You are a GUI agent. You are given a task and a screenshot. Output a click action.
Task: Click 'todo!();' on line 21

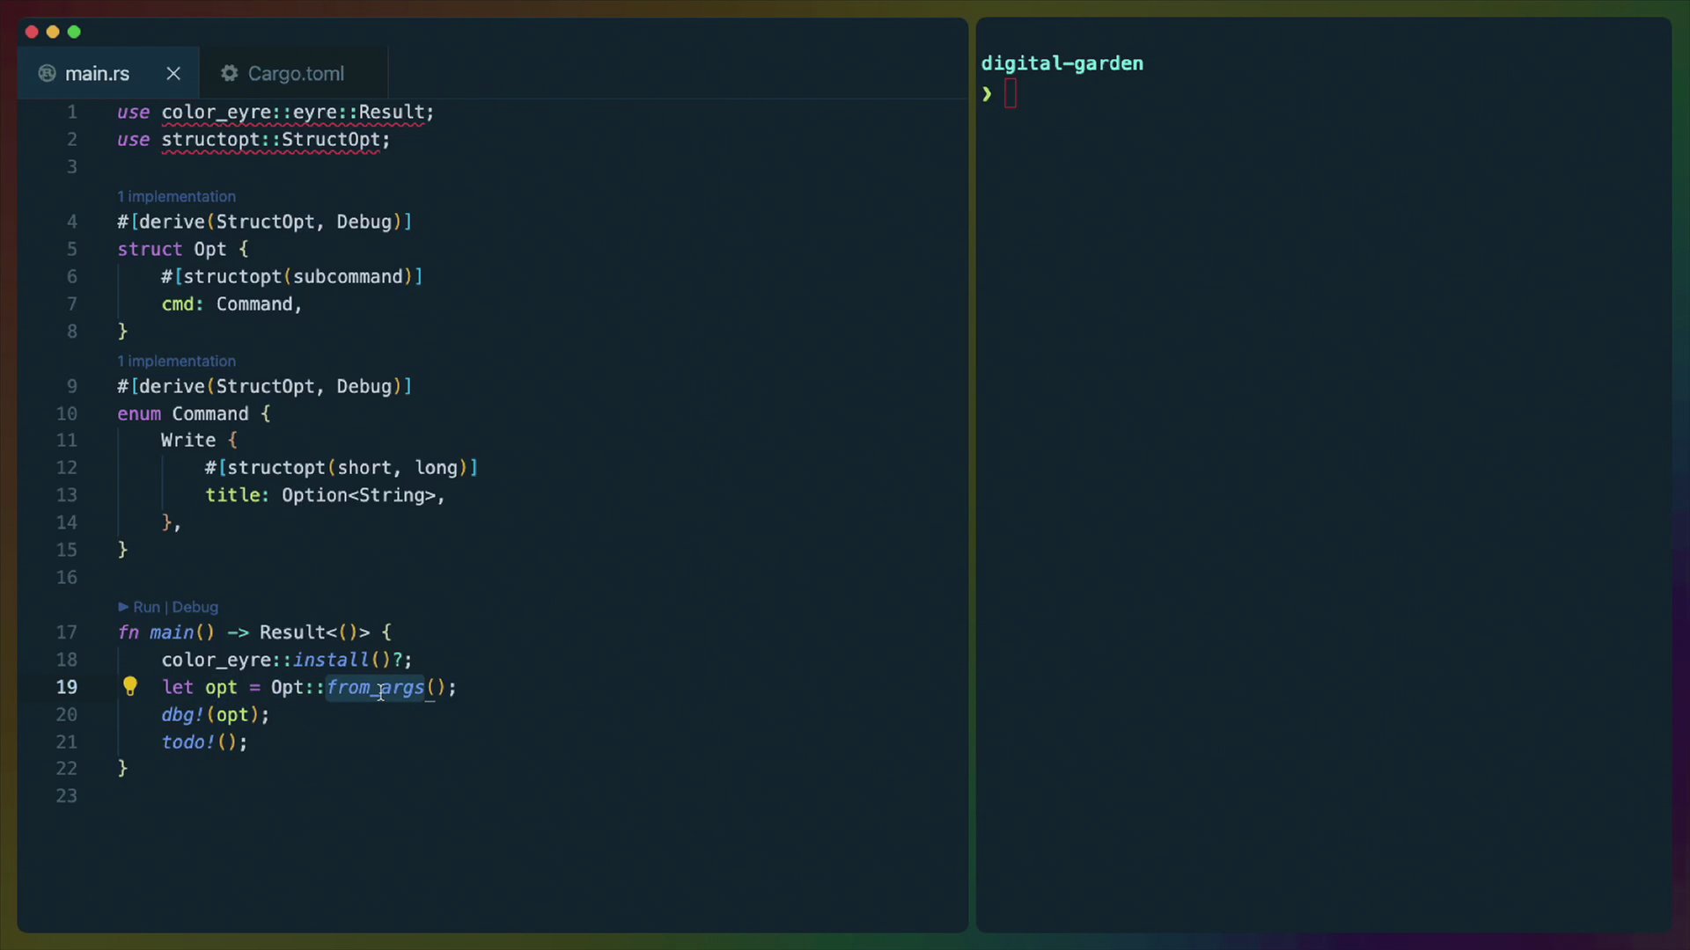pos(204,742)
